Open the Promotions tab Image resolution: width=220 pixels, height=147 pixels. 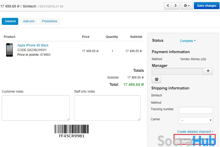pyautogui.click(x=50, y=21)
